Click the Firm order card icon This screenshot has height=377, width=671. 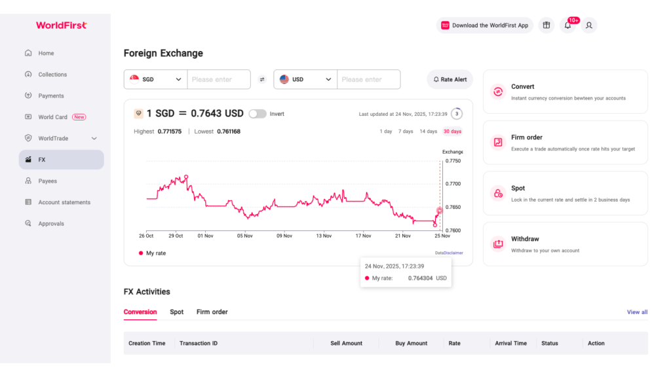pos(498,142)
